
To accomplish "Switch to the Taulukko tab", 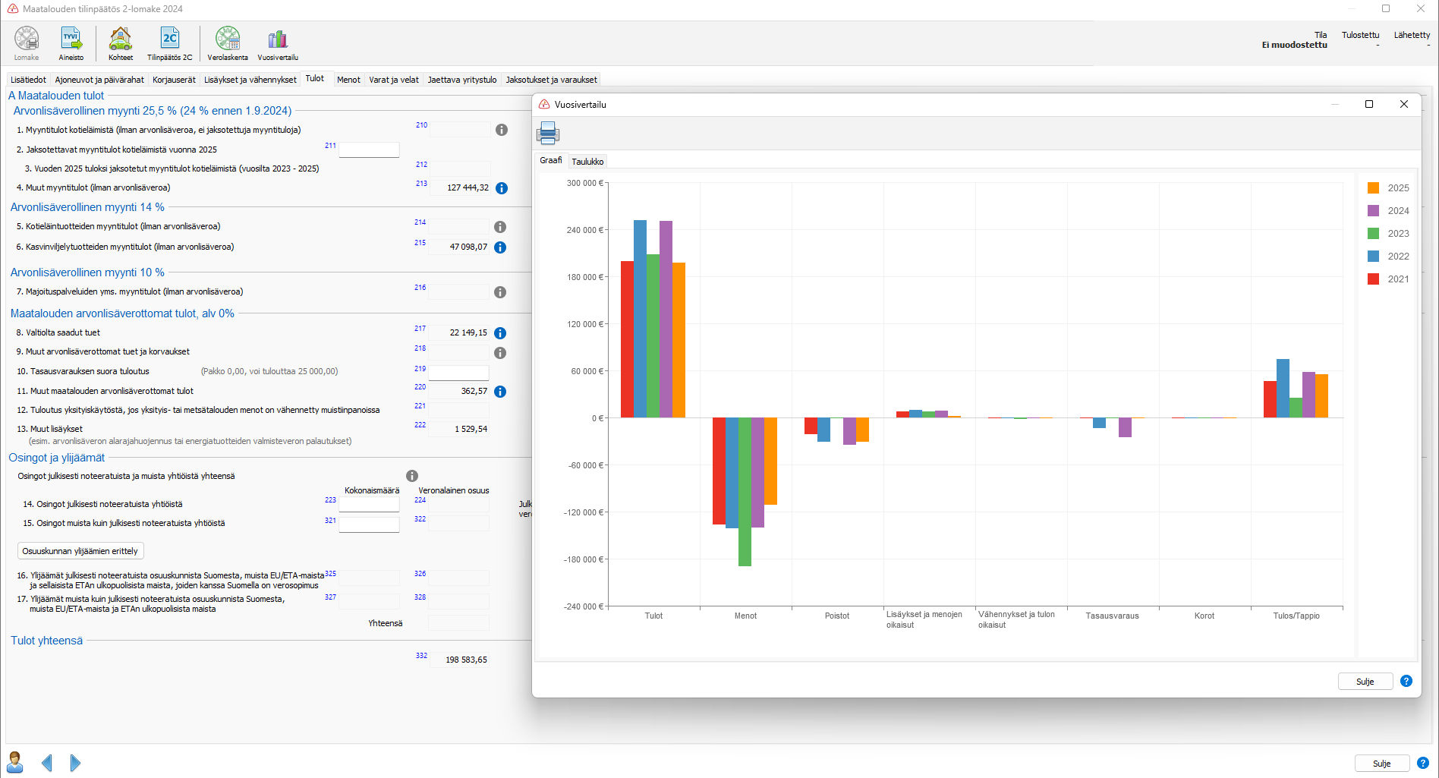I will click(587, 162).
